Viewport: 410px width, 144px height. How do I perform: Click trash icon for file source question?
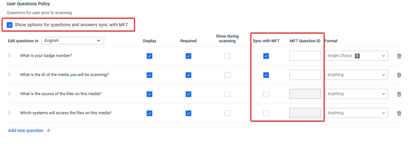click(x=399, y=94)
